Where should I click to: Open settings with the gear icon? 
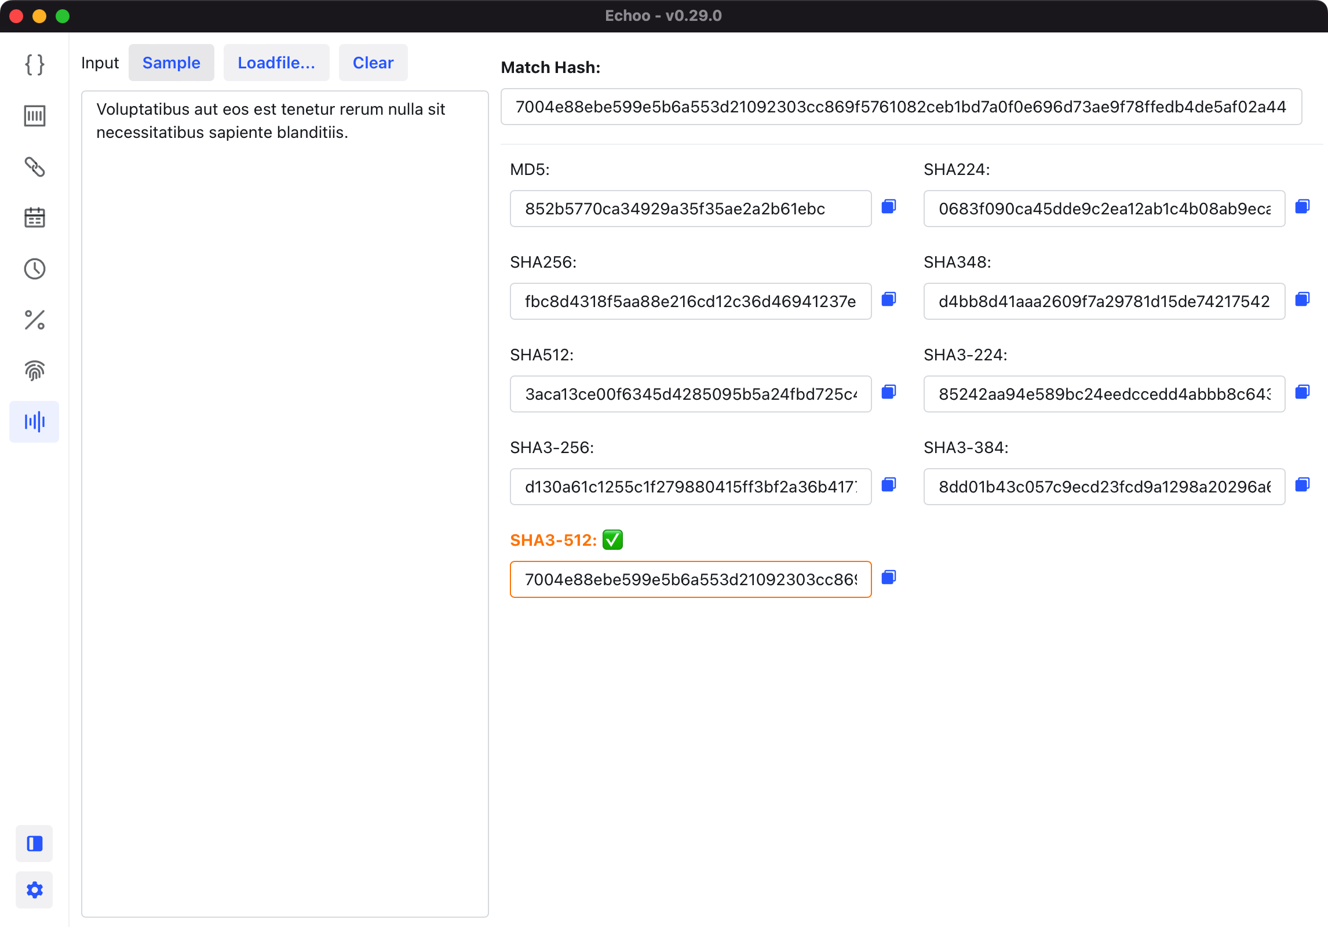35,890
